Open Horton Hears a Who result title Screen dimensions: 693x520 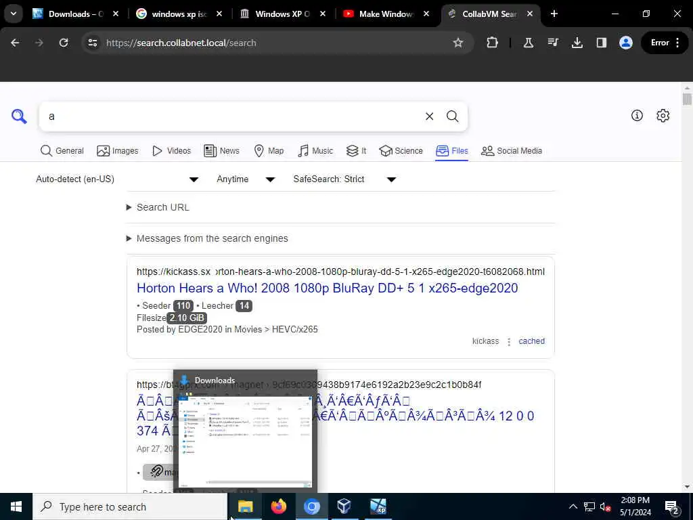(327, 288)
